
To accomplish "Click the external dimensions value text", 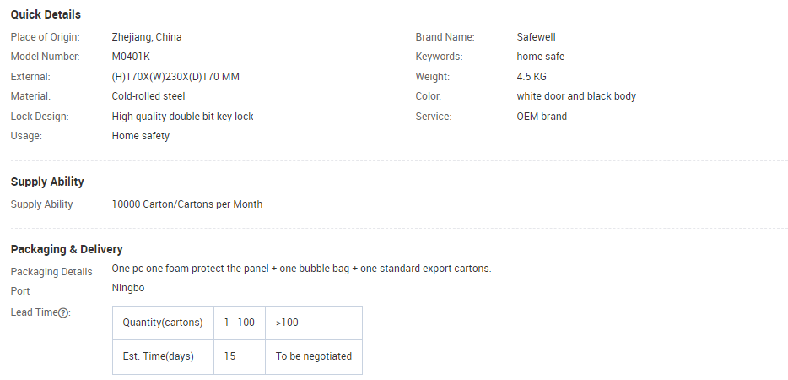I will (x=175, y=77).
